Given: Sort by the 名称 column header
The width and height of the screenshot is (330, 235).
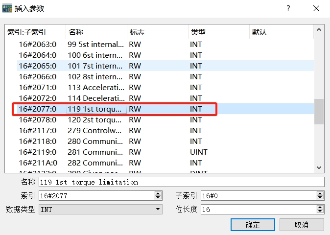Looking at the screenshot, I should [x=96, y=32].
